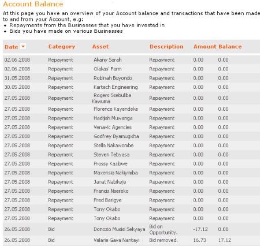The height and width of the screenshot is (246, 260).
Task: Open Donozio Musisi Sekyaya bid entry
Action: pyautogui.click(x=119, y=229)
